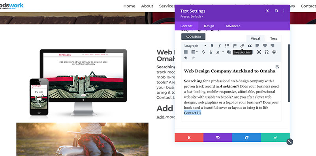Click the highlighted Contact Us text

click(x=192, y=113)
